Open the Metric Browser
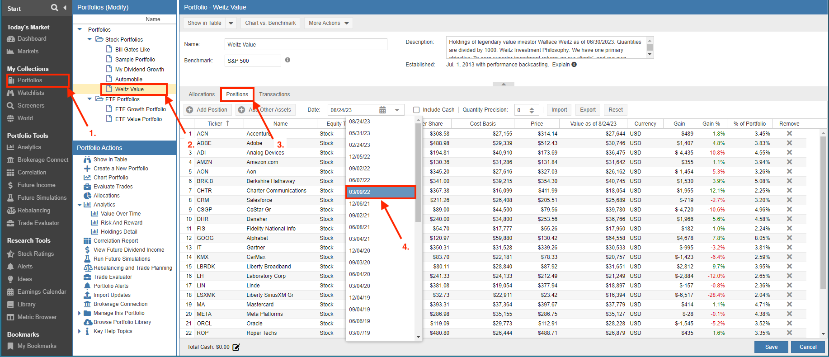This screenshot has height=357, width=829. [x=37, y=317]
